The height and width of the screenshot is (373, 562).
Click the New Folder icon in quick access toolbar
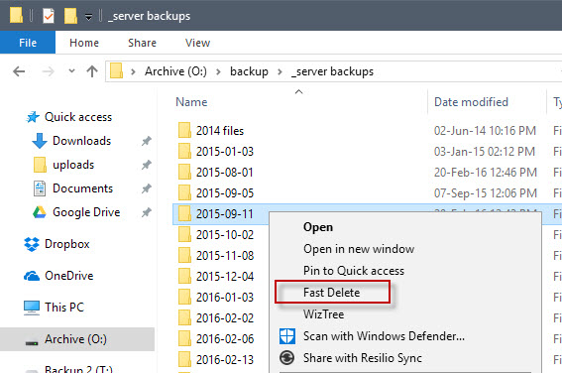point(70,16)
